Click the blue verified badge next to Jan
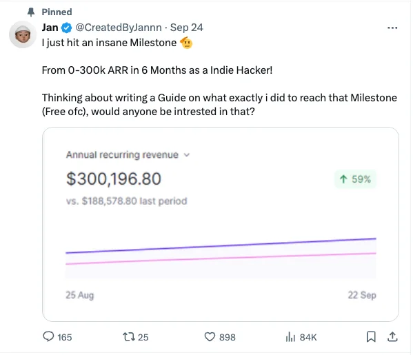413x355 pixels. (67, 28)
